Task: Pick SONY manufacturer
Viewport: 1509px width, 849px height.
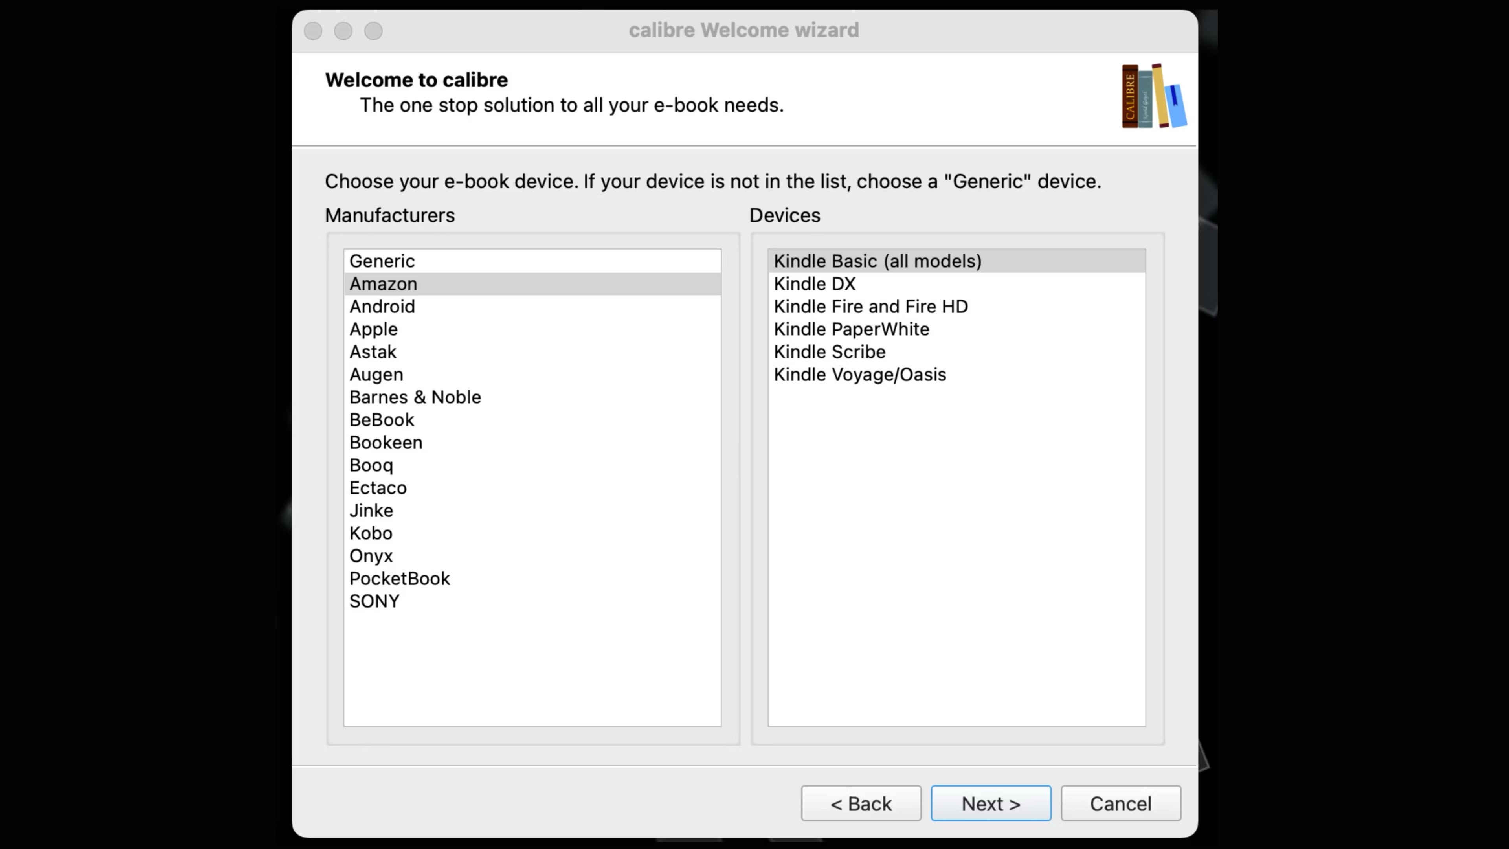Action: [532, 601]
